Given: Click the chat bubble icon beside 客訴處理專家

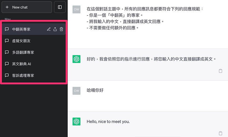Looking at the screenshot, I should point(7,75).
